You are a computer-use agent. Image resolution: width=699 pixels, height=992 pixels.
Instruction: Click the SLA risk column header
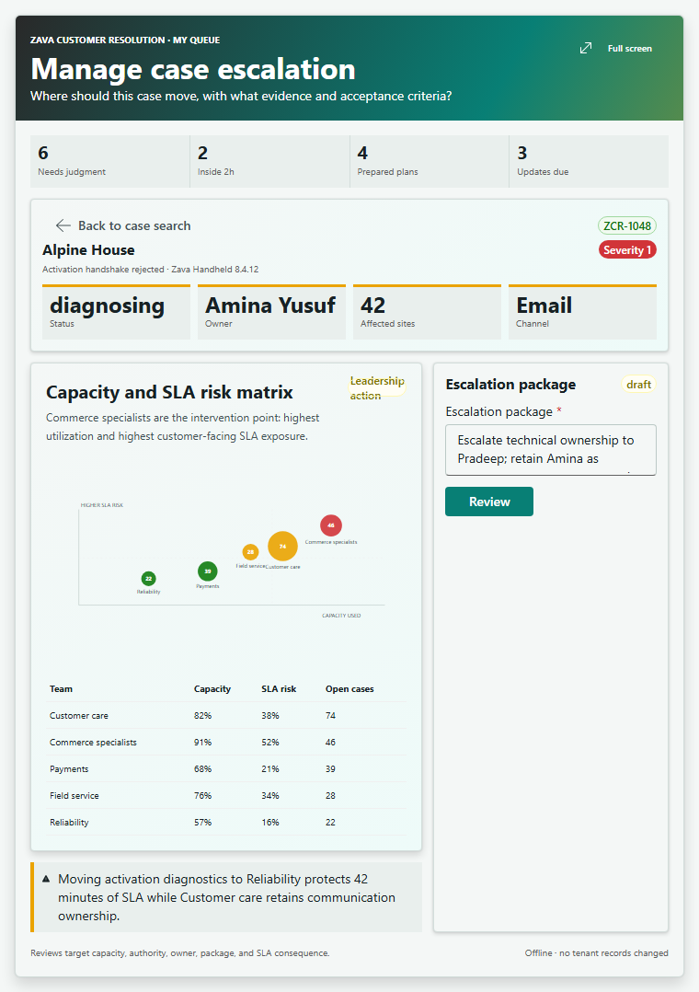(279, 689)
